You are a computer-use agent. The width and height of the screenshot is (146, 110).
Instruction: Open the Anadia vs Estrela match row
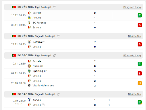tap(74, 102)
